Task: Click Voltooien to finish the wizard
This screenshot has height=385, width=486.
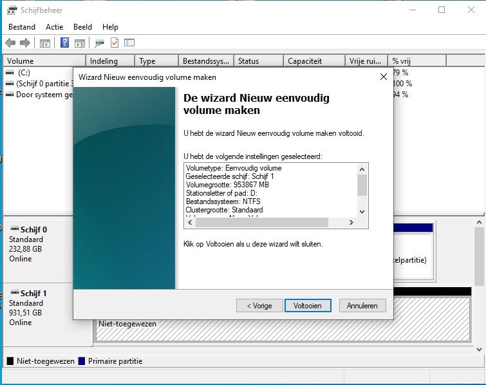Action: coord(308,306)
